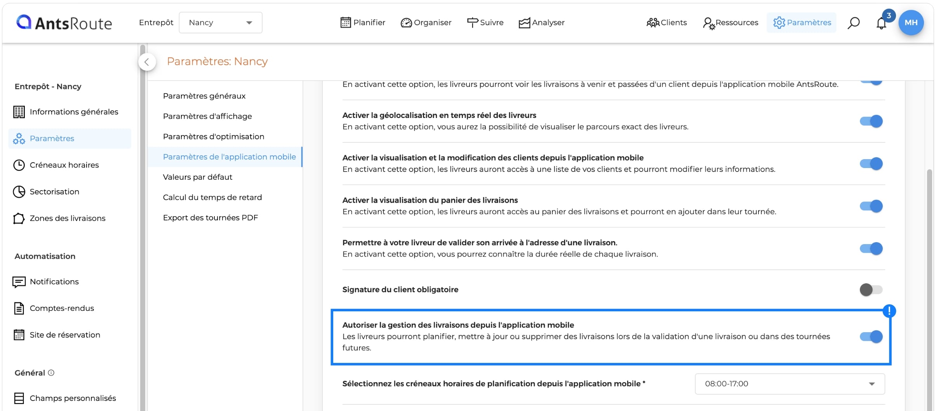Click the Informations générales building icon
The image size is (936, 411).
19,112
